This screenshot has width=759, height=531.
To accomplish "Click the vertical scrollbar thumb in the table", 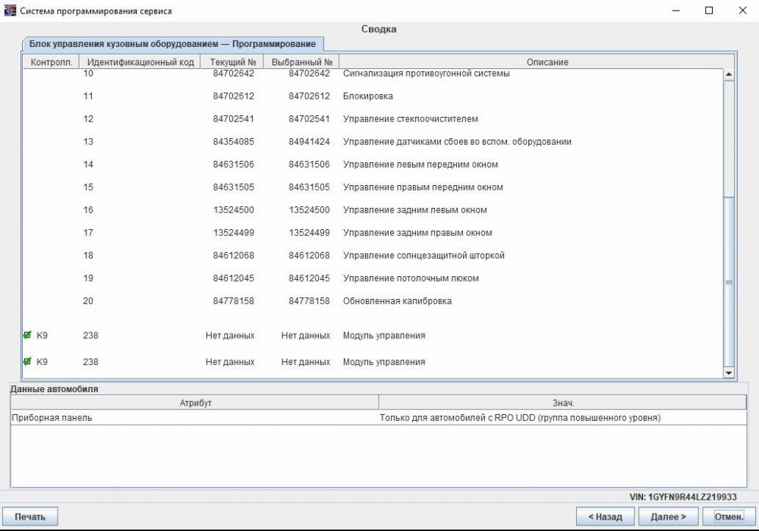I will (729, 281).
